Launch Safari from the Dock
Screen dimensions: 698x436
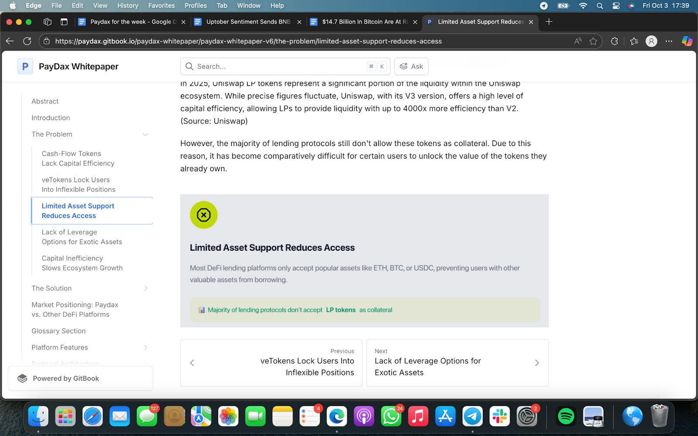point(92,416)
